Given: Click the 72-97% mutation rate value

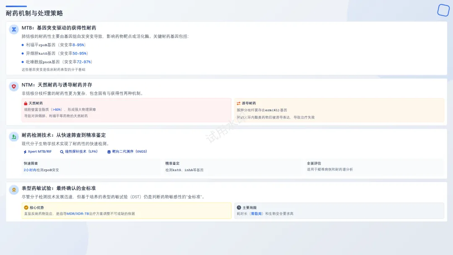Looking at the screenshot, I should tap(84, 62).
